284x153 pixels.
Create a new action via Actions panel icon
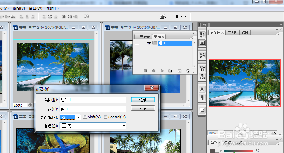179,71
